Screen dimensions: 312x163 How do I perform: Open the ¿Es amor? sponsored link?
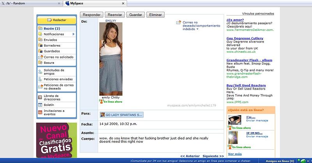tap(235, 20)
